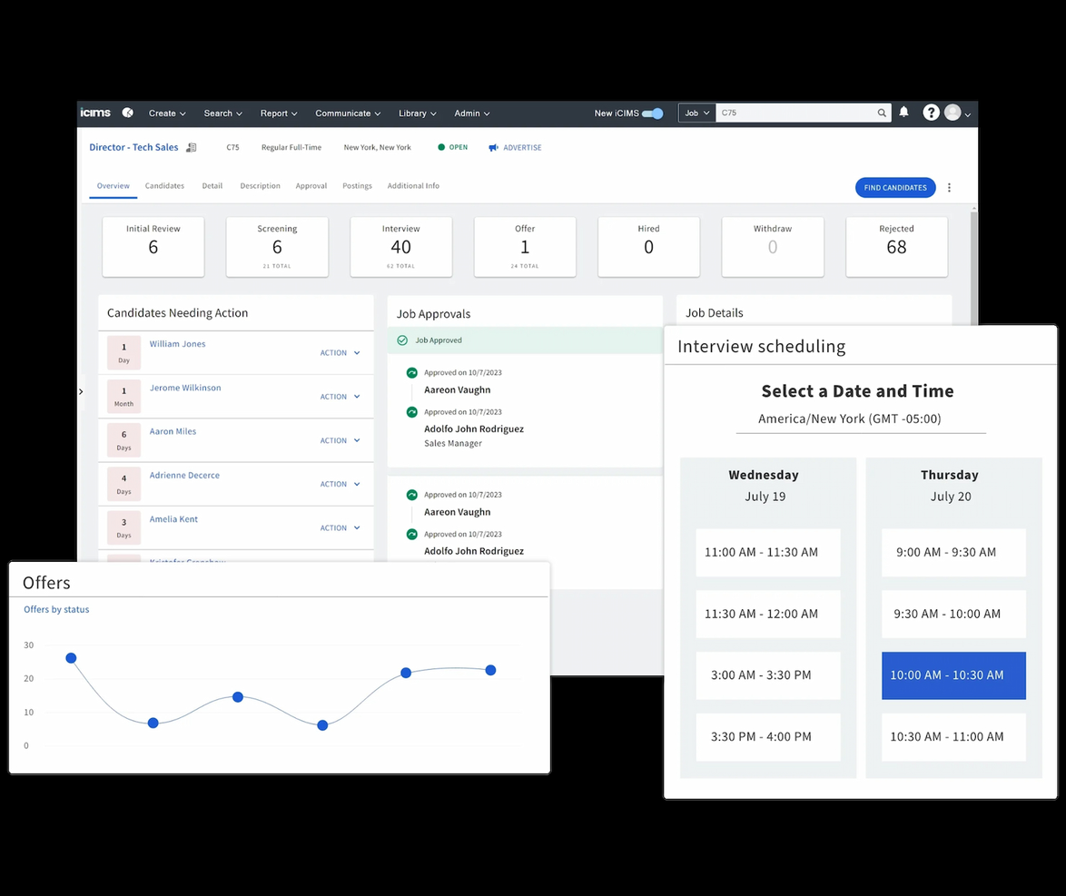
Task: Open the Job search-type dropdown
Action: (696, 113)
